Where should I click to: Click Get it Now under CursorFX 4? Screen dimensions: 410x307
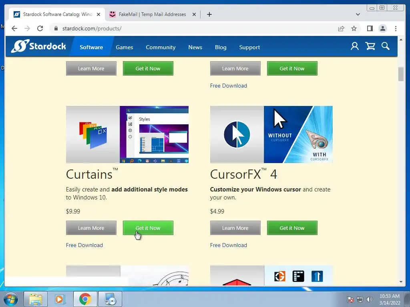tap(292, 228)
